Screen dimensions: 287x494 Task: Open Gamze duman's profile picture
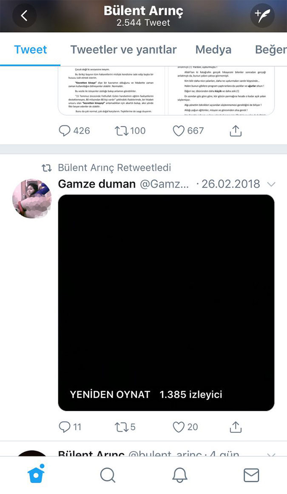tap(32, 198)
